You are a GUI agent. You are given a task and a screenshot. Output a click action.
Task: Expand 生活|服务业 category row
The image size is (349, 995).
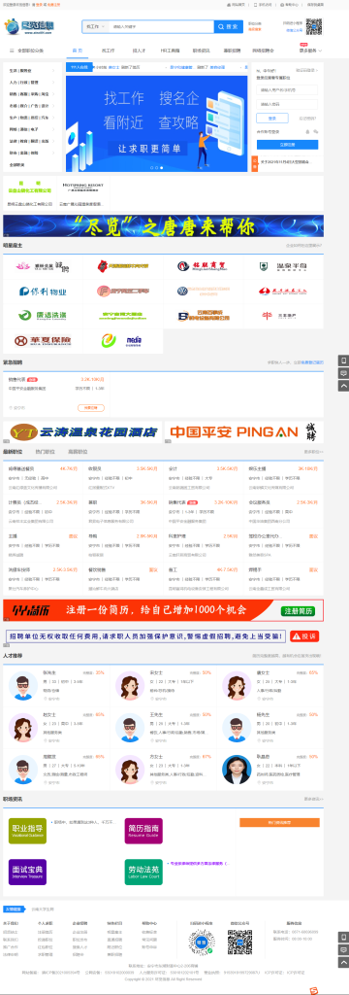tap(32, 70)
